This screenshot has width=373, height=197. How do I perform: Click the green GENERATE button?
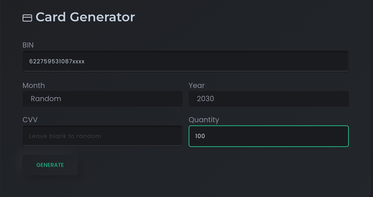point(50,165)
